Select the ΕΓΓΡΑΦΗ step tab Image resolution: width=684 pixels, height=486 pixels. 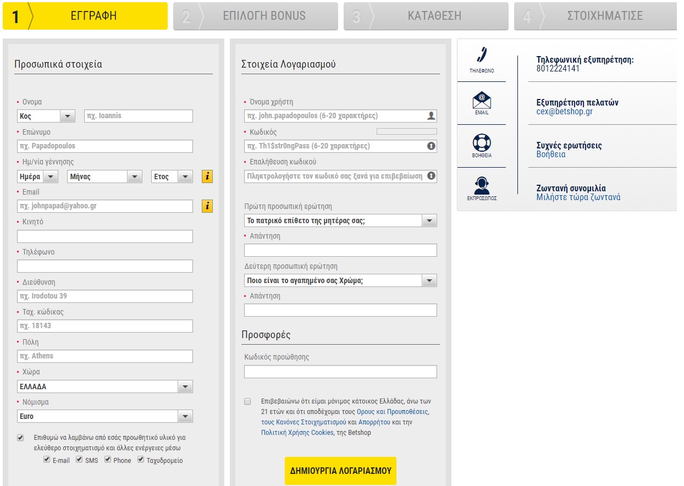85,16
